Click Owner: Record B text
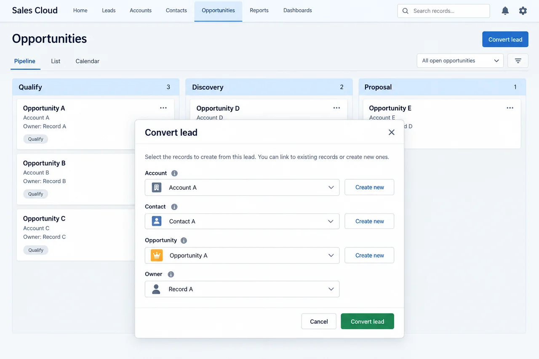This screenshot has height=359, width=539. 45,181
